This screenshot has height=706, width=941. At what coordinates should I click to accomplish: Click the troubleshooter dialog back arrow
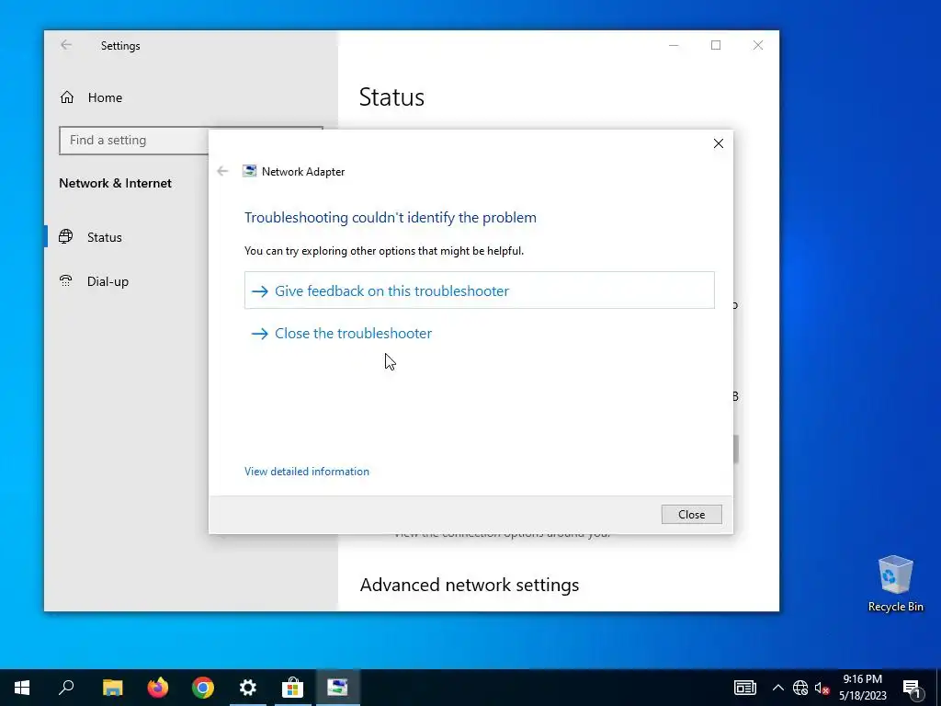222,171
